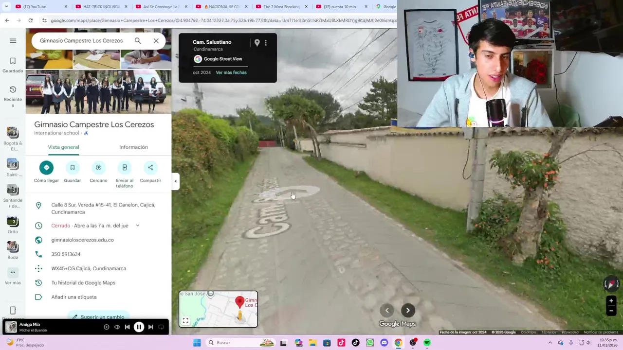
Task: Open Guardado saved places in sidebar
Action: click(x=13, y=65)
